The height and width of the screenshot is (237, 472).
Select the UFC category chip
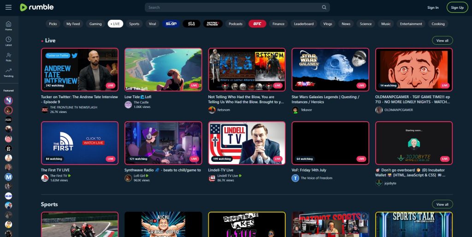[x=257, y=24]
